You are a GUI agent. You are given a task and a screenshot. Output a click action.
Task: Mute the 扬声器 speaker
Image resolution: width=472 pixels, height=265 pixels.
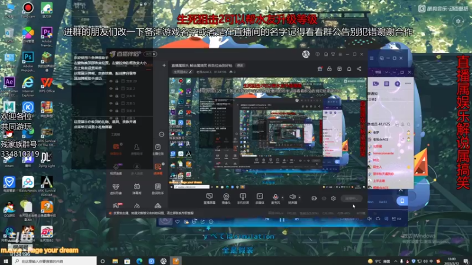(x=292, y=198)
